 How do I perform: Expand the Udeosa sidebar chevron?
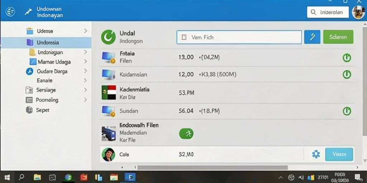[x=86, y=31]
